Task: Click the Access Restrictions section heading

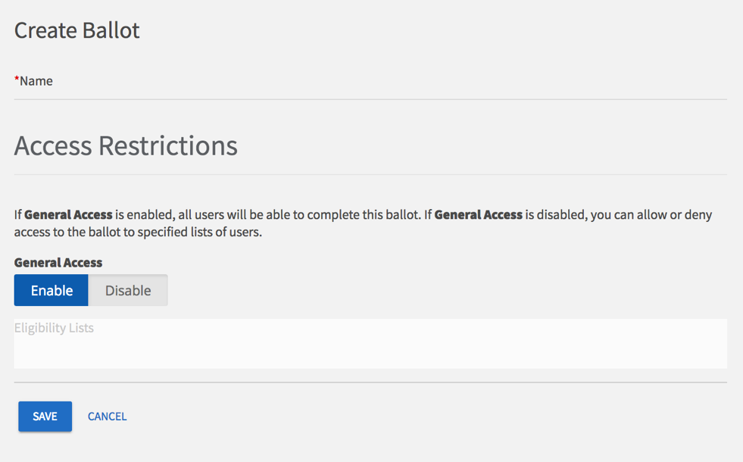Action: pyautogui.click(x=126, y=145)
